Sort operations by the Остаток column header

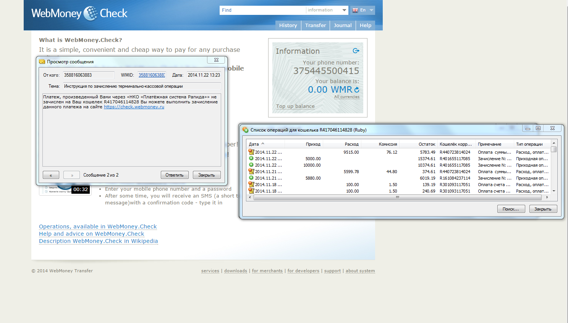pyautogui.click(x=418, y=144)
